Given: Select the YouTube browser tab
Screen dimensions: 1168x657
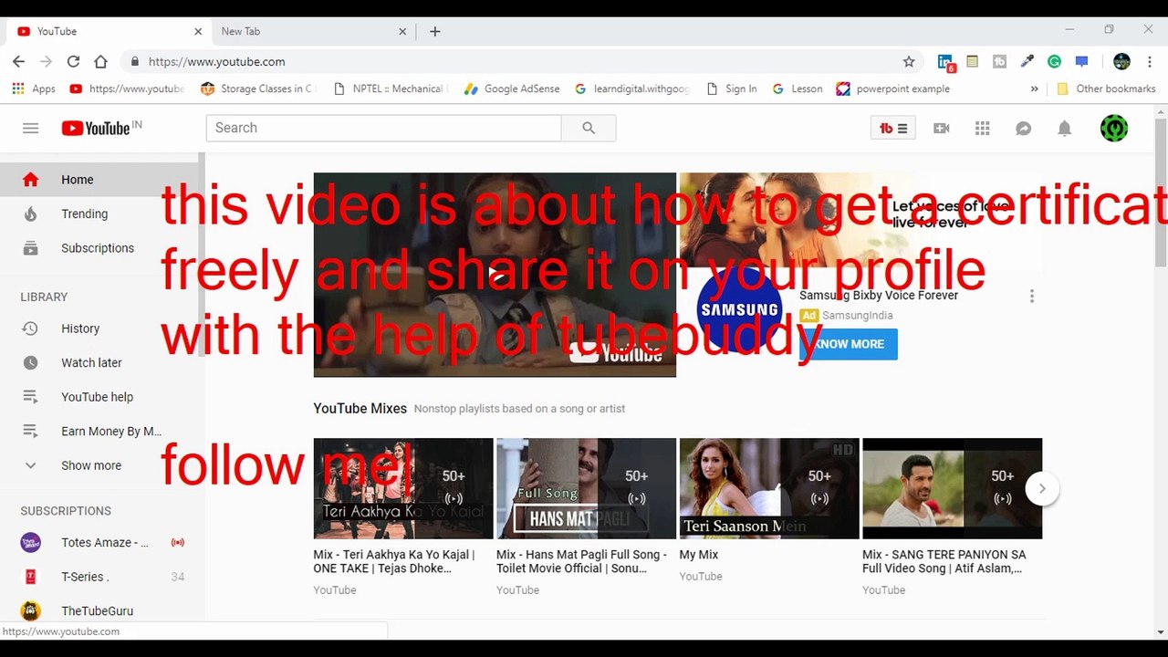Looking at the screenshot, I should pos(108,31).
